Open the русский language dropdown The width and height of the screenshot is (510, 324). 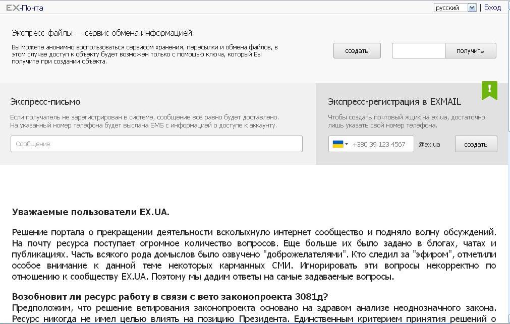(455, 8)
